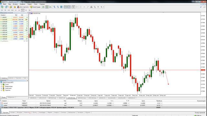Toggle the Market Watch window icon

coord(11,7)
